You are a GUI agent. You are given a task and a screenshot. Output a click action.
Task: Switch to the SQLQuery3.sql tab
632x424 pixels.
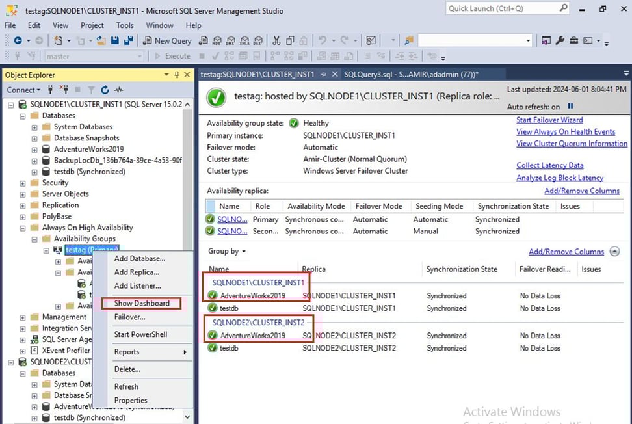pyautogui.click(x=411, y=74)
